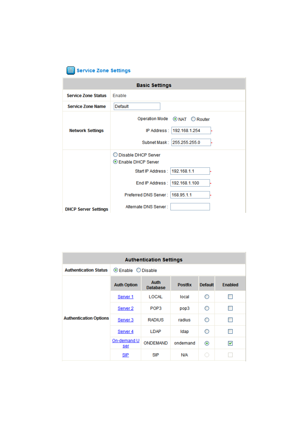This screenshot has height=436, width=308.
Task: Tick Enabled checkbox for Server 4 LDAP
Action: (x=230, y=331)
